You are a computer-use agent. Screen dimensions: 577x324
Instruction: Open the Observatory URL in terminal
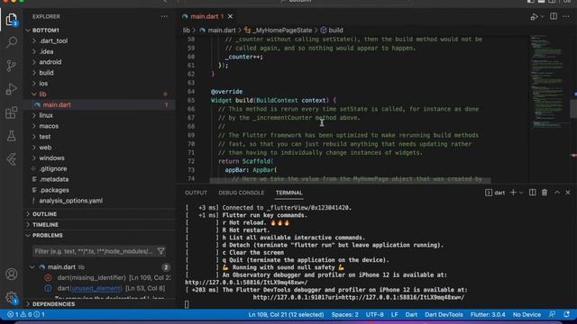[246, 283]
